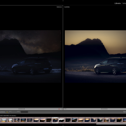Viewport: 126px width, 126px height.
Task: Click the small arrow atop the highlighted thumbnail
Action: [x=58, y=117]
